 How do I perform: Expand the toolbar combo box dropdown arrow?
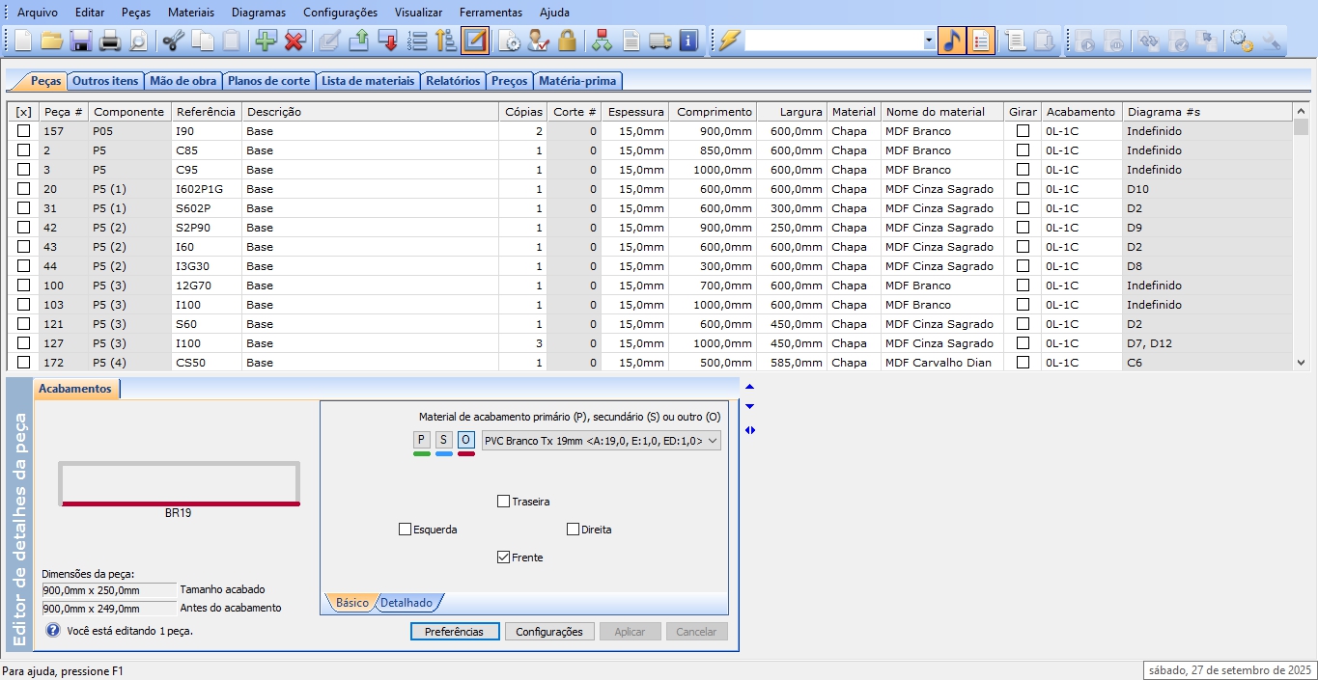click(x=929, y=41)
